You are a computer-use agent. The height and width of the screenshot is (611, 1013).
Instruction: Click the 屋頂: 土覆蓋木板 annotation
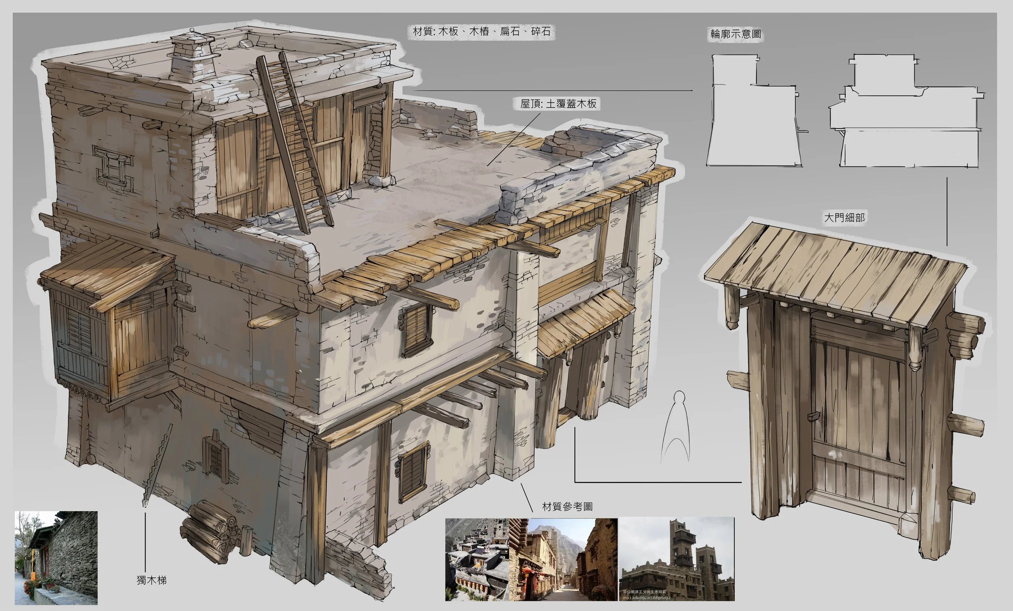tap(558, 104)
